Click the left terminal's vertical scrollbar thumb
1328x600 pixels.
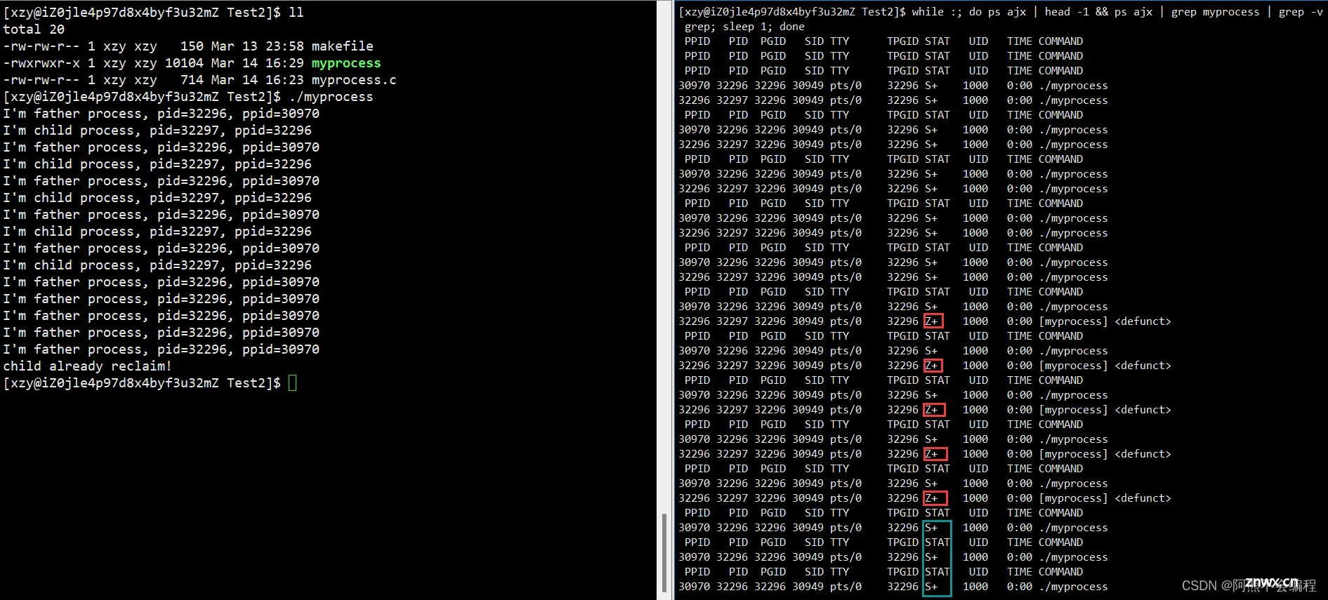664,554
